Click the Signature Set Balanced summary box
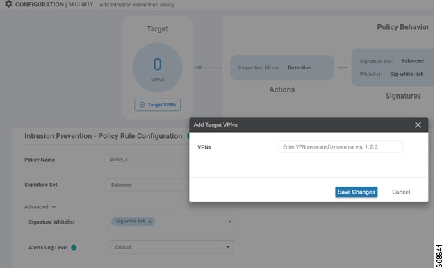The height and width of the screenshot is (268, 442). [393, 67]
